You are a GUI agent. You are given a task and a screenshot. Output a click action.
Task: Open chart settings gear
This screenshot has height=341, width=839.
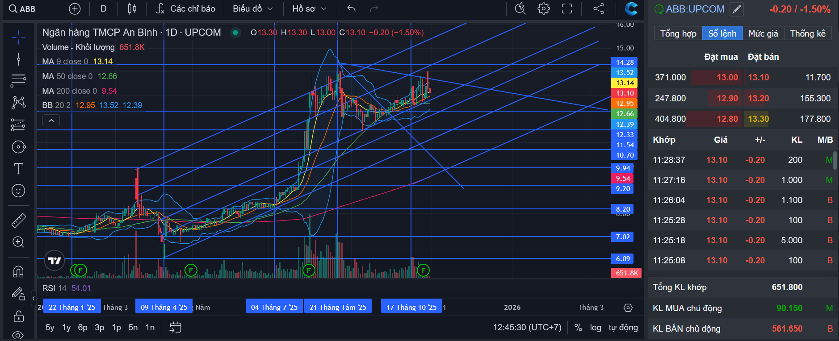click(x=544, y=8)
